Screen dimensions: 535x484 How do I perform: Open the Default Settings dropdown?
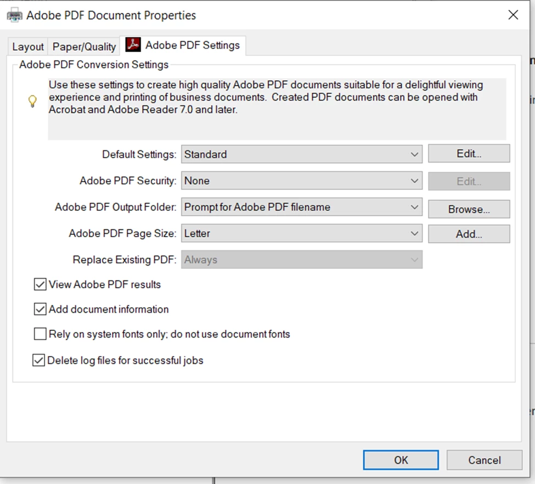[302, 154]
